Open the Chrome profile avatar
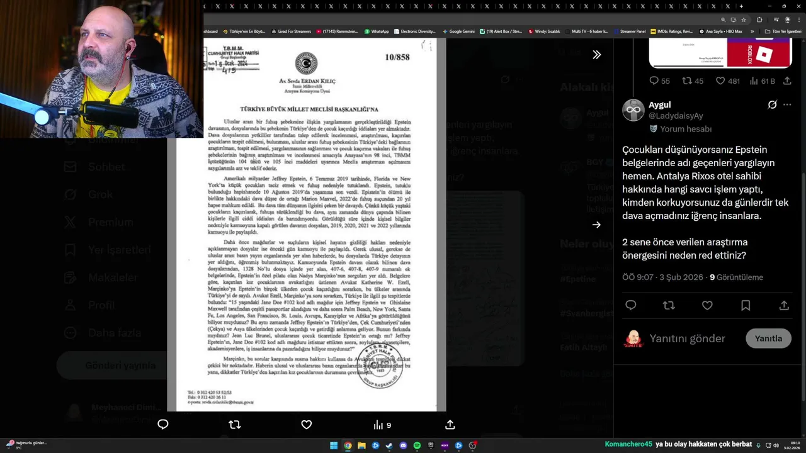 tap(787, 20)
